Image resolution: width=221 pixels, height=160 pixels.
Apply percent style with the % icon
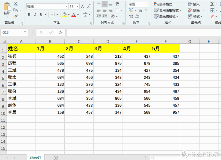pyautogui.click(x=140, y=10)
